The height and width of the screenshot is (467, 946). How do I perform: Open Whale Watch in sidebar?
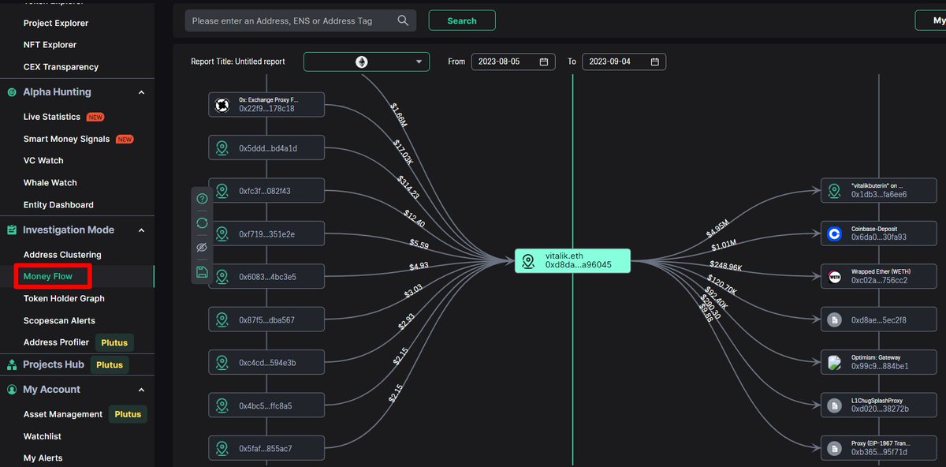[50, 183]
